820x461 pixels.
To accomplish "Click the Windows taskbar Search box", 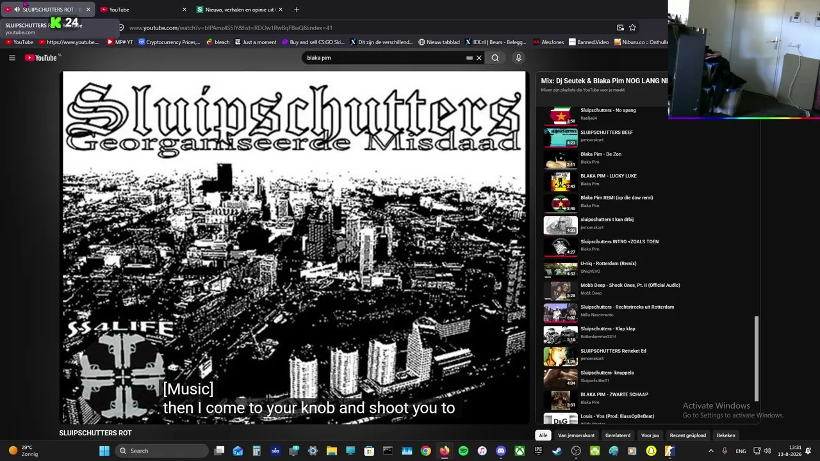I will pos(162,451).
